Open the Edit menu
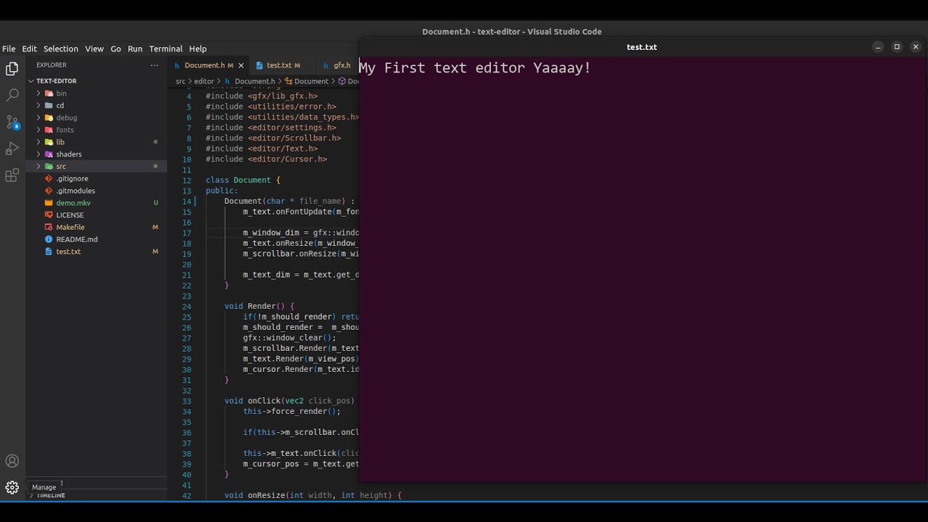This screenshot has height=522, width=928. [29, 49]
